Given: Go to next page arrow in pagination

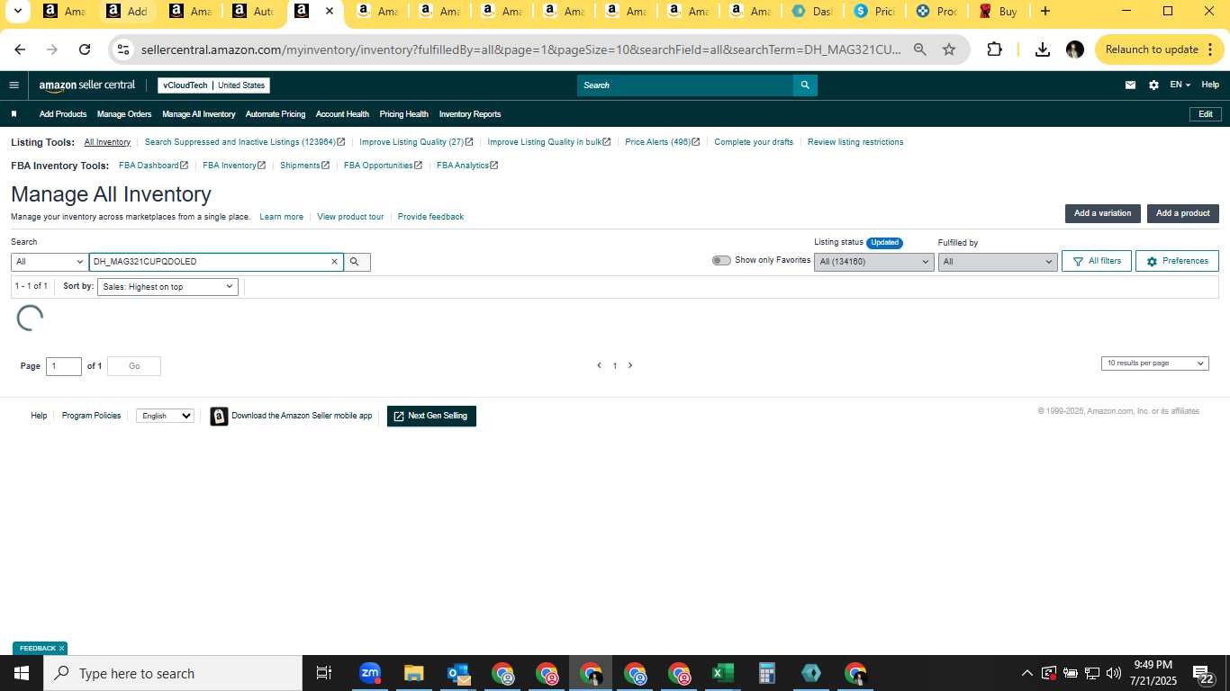Looking at the screenshot, I should [x=630, y=365].
